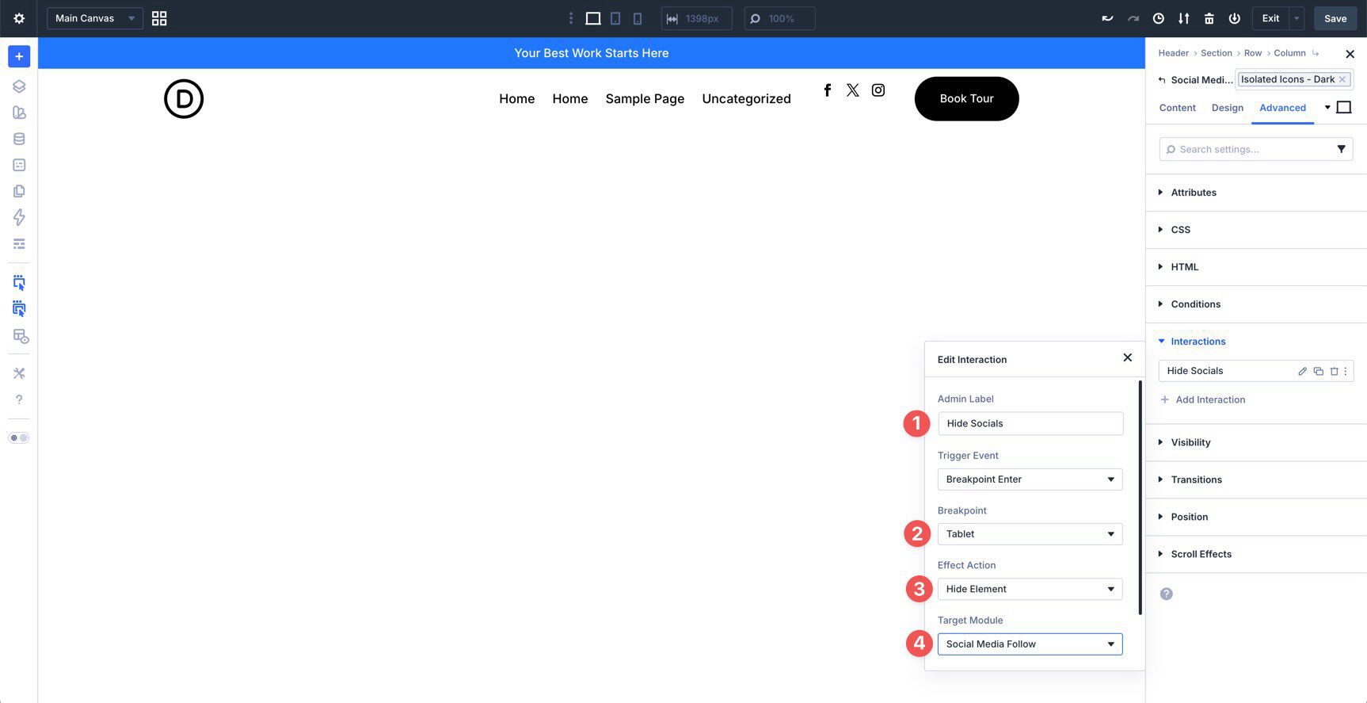Toggle the light/dark mode switch in sidebar
Screen dimensions: 1367x703
(x=19, y=437)
